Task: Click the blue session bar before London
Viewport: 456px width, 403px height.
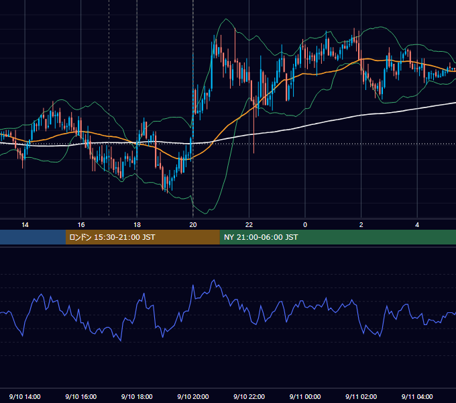Action: pos(33,237)
